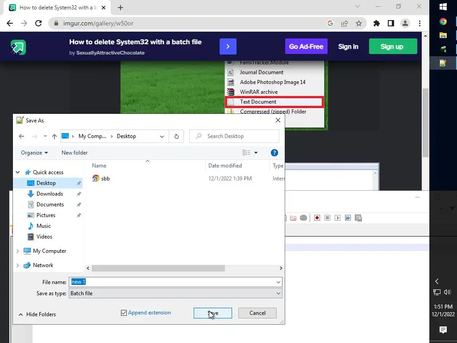This screenshot has width=457, height=343.
Task: Click the file list horizontal scrollbar
Action: tap(158, 268)
